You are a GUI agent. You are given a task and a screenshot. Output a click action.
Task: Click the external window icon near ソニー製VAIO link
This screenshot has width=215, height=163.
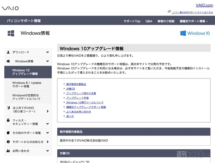click(169, 11)
